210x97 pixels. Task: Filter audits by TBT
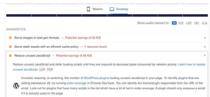click(x=197, y=23)
